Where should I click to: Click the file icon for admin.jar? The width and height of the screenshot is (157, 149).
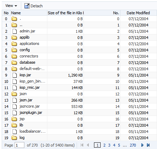click(15, 31)
